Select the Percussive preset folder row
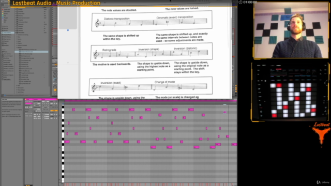Screen dimensions: 331x186 tap(32, 88)
